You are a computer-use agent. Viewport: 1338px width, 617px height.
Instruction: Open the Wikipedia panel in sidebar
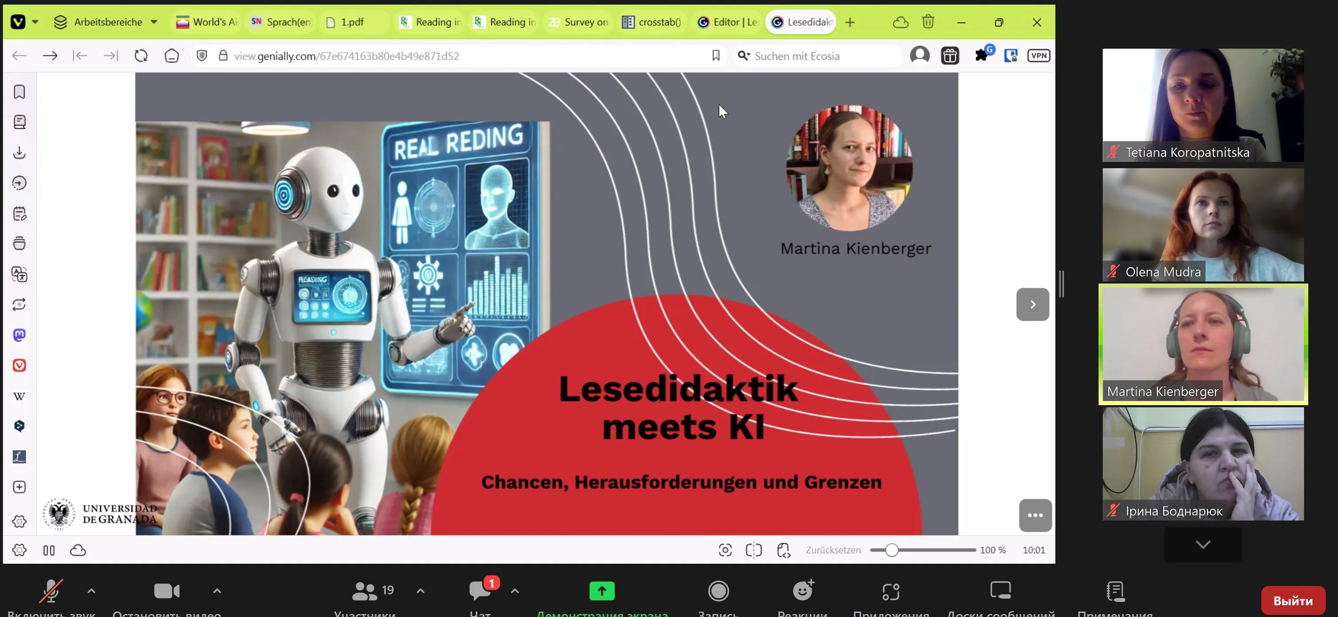pos(19,396)
